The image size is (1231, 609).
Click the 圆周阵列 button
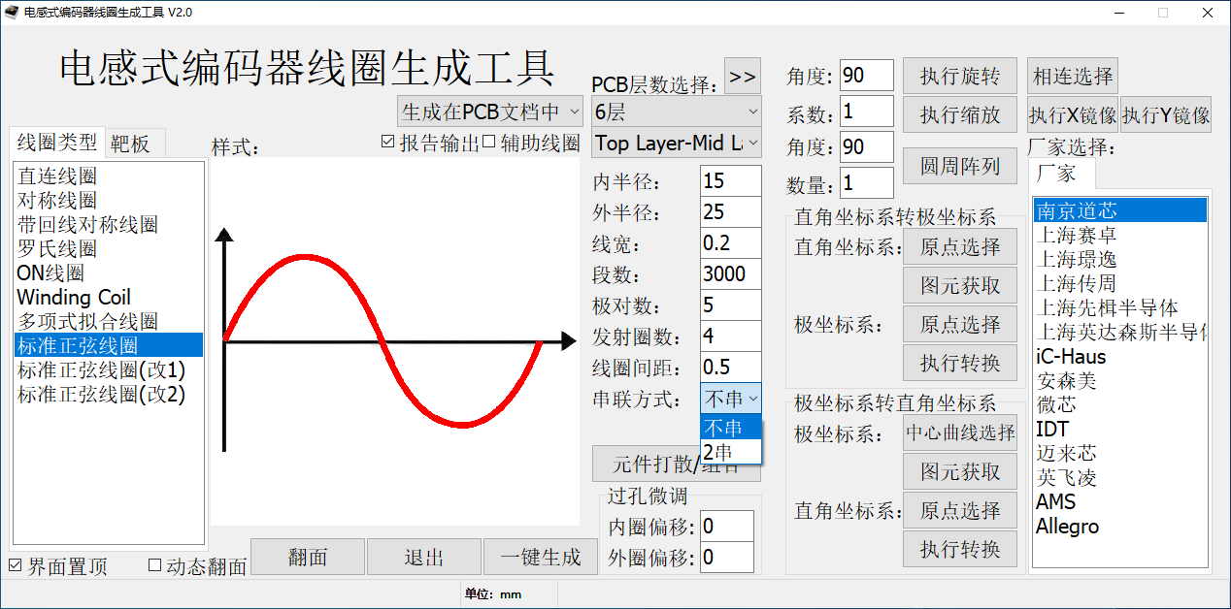960,166
